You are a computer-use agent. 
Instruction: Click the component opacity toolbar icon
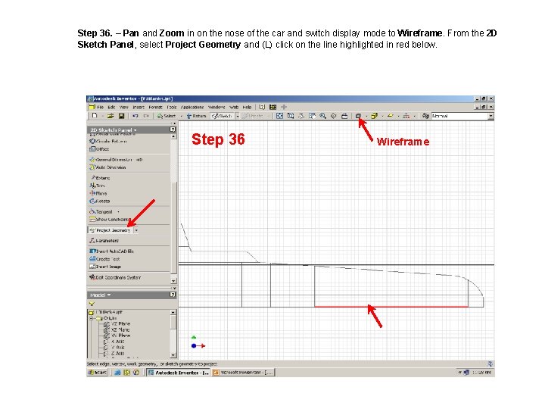[406, 116]
